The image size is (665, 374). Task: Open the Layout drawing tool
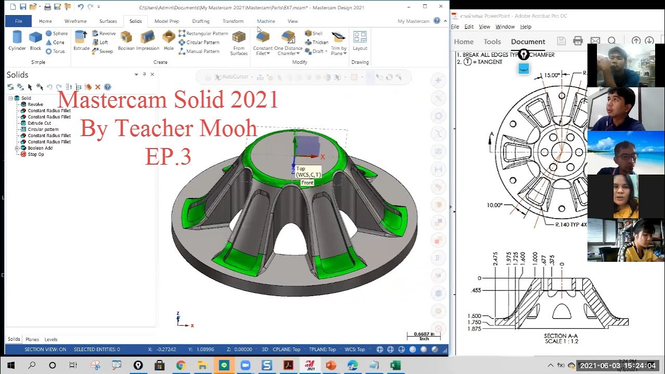tap(360, 41)
